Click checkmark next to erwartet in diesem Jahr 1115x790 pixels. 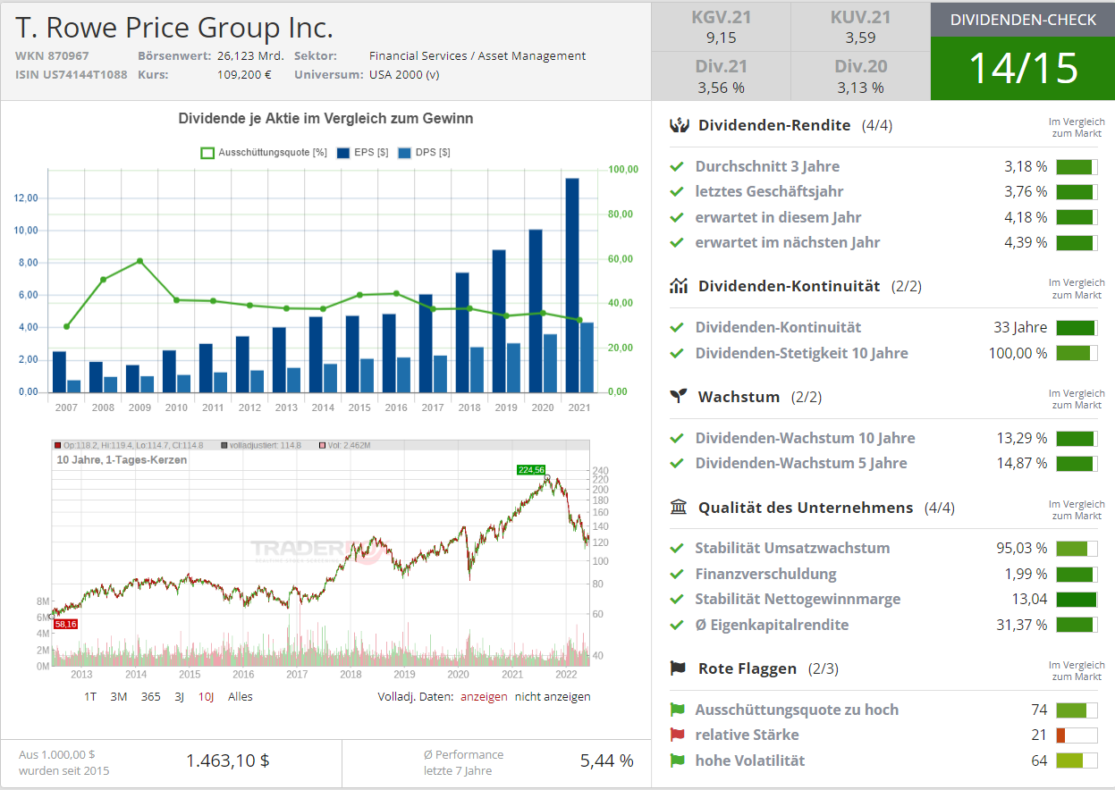pyautogui.click(x=677, y=217)
